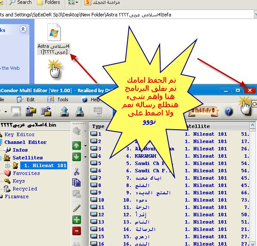Select channel row 12 'إقرأ'

[x=170, y=215]
